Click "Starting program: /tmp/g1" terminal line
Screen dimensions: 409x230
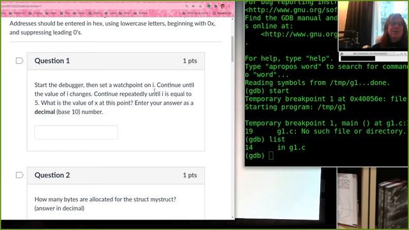tap(295, 107)
